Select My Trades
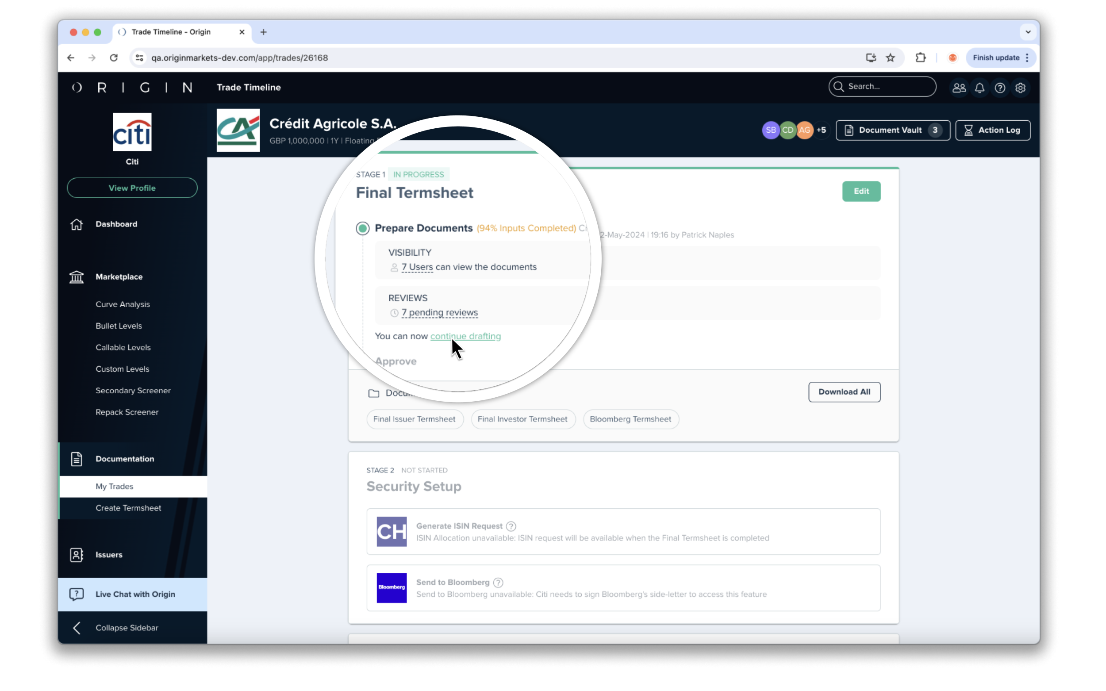The image size is (1106, 691). pyautogui.click(x=133, y=486)
